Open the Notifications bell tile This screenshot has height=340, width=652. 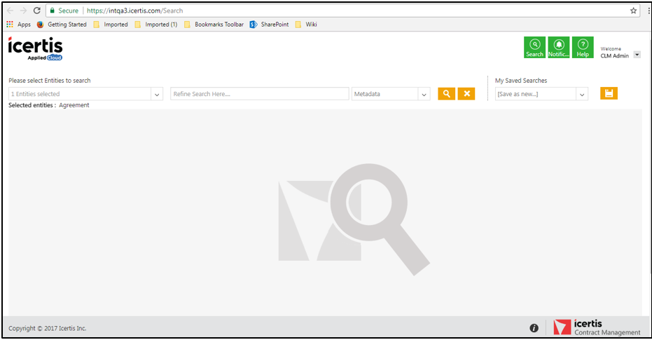(x=558, y=48)
